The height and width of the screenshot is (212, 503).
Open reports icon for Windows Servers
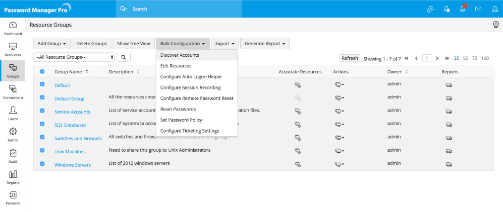pos(448,164)
